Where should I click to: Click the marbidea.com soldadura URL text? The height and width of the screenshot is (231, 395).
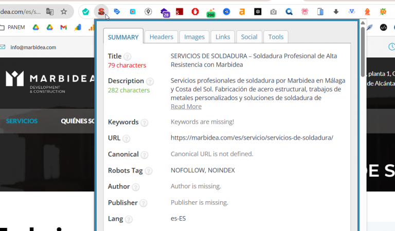click(252, 138)
